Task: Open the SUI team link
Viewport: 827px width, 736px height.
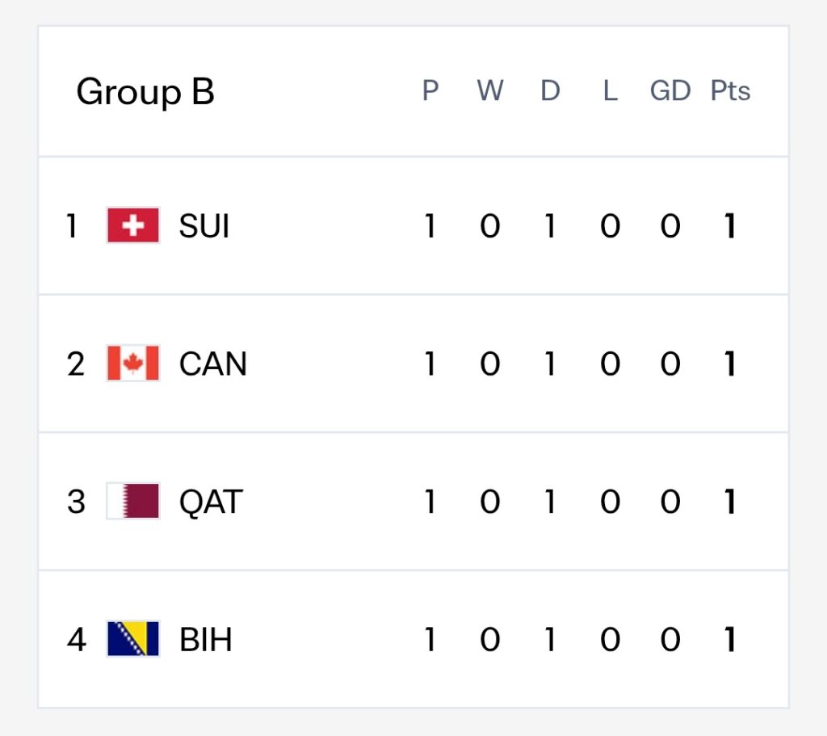Action: (204, 226)
